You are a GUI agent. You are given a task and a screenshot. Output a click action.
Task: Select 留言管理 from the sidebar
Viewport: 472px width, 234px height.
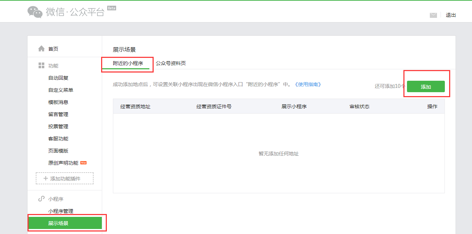[x=58, y=114]
